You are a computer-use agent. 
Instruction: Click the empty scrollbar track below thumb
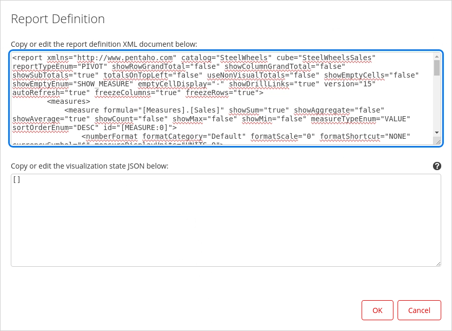(437, 103)
